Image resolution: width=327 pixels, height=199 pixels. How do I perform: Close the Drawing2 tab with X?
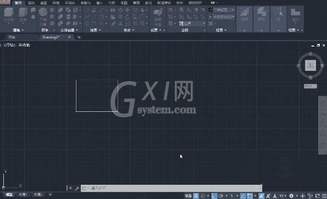69,37
